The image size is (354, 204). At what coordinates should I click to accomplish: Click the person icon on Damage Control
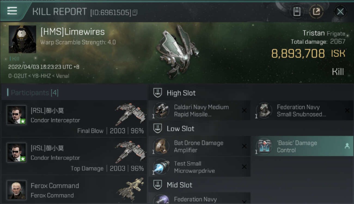point(347,146)
